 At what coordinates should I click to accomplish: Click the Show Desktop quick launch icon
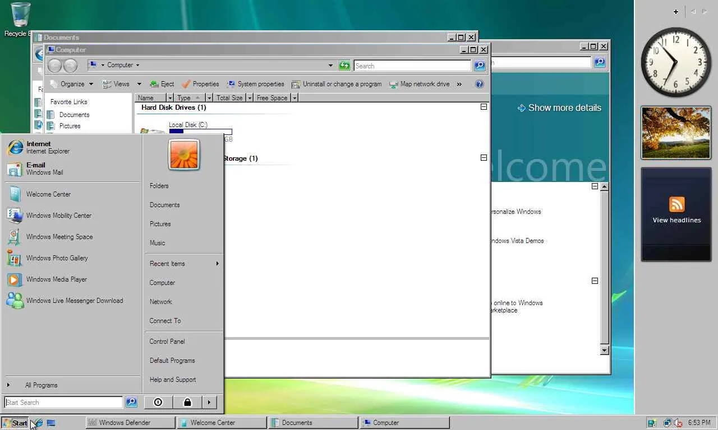(x=51, y=423)
